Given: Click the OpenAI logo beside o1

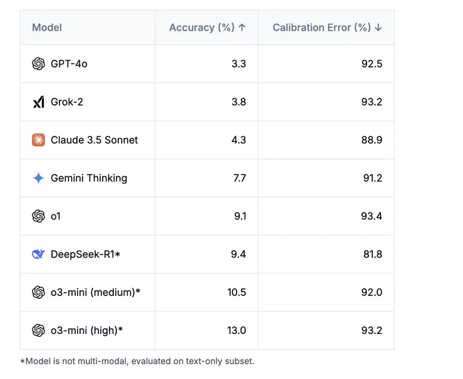Looking at the screenshot, I should pos(38,216).
